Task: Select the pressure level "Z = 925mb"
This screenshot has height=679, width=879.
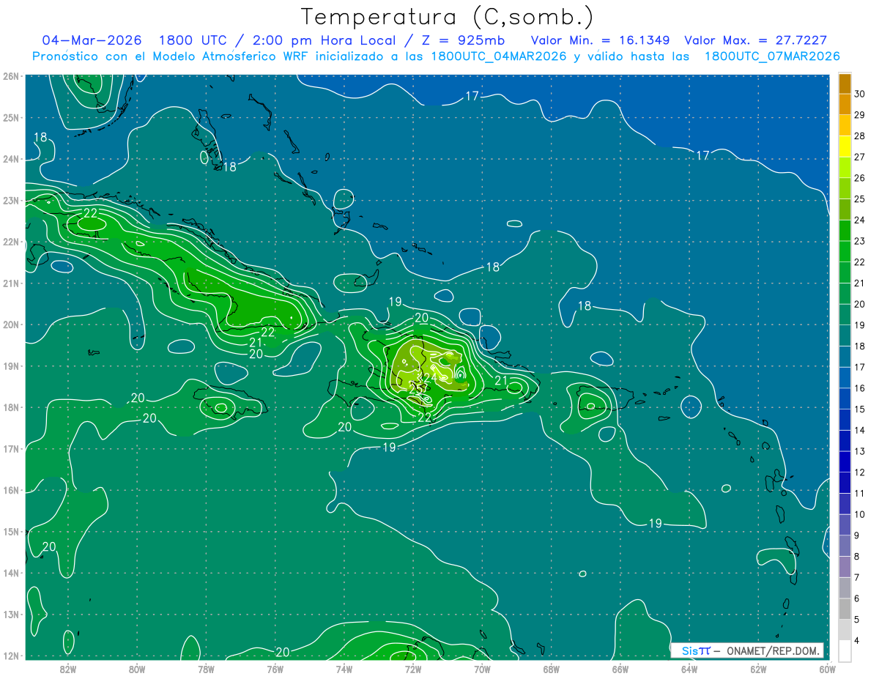Action: click(463, 40)
